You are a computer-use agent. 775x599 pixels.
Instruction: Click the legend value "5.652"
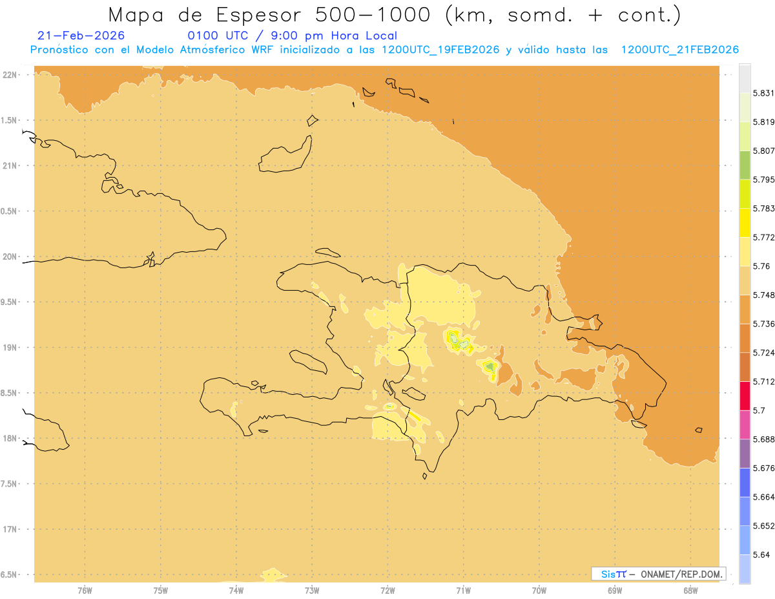(763, 526)
